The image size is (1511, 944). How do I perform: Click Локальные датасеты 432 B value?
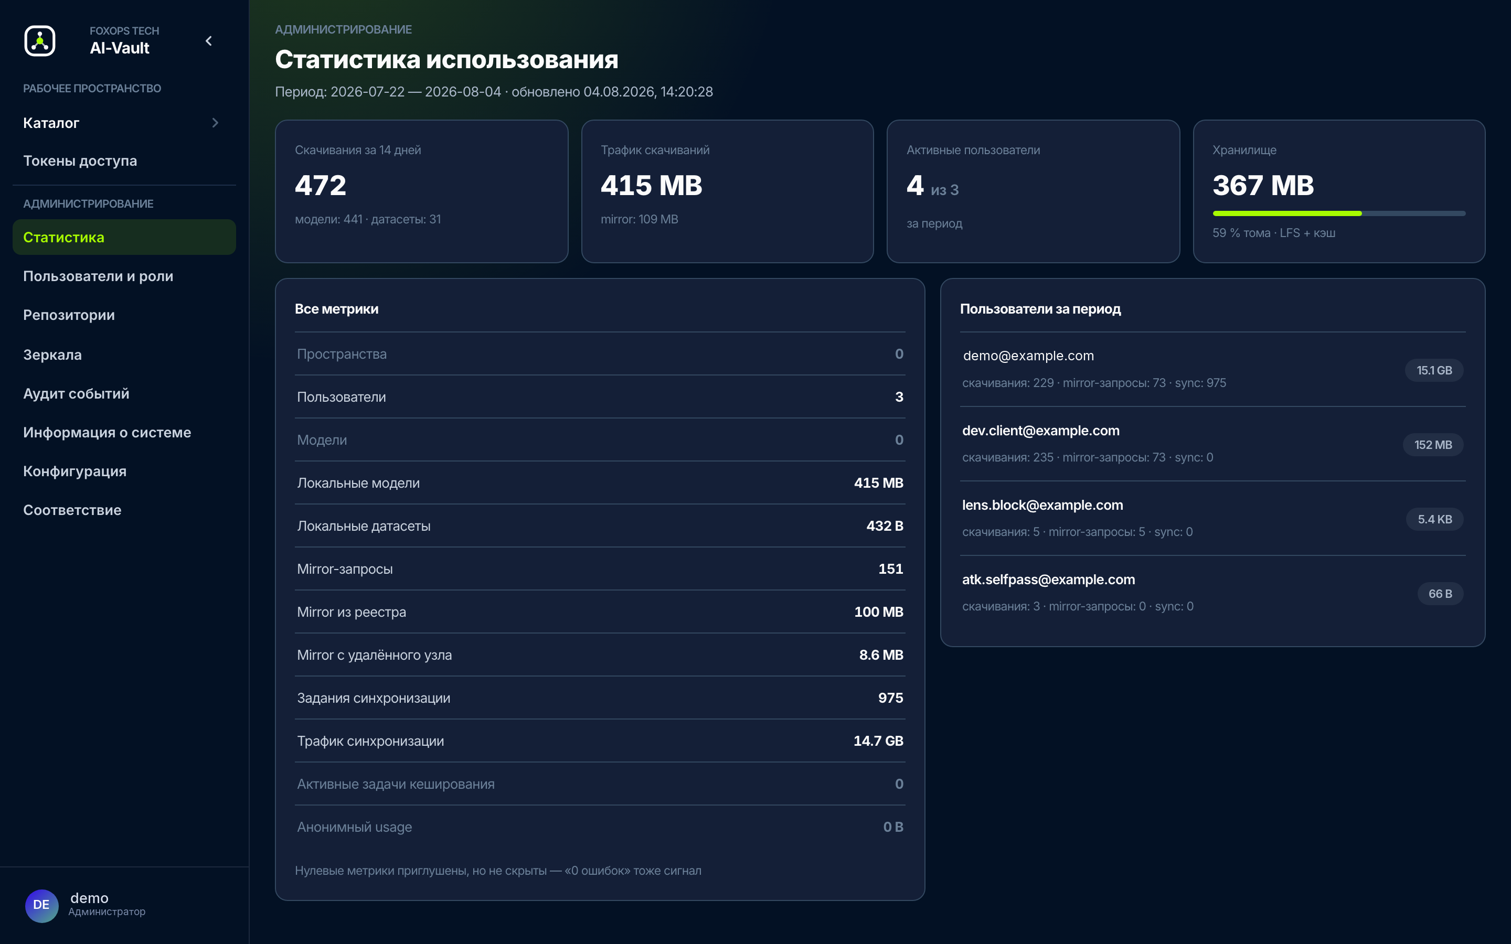tap(885, 527)
